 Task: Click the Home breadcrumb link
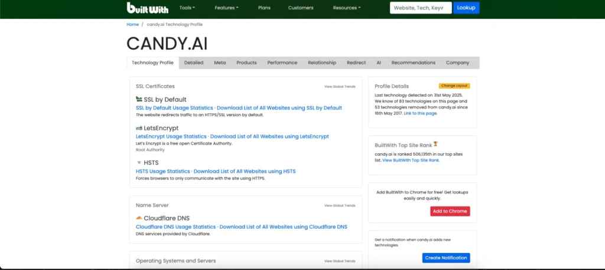(x=133, y=24)
